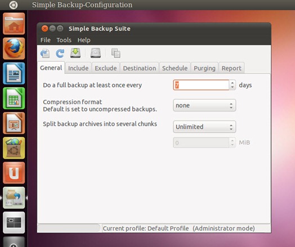Viewport: 295px width, 247px height.
Task: Click the full backup days input field
Action: tap(201, 85)
